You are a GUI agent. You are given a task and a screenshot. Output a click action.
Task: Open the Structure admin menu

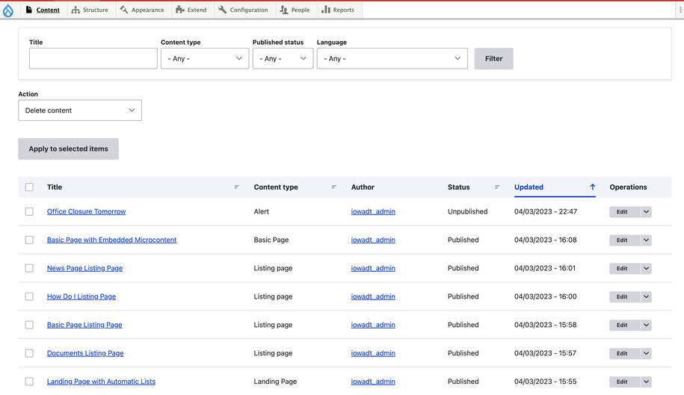point(90,10)
